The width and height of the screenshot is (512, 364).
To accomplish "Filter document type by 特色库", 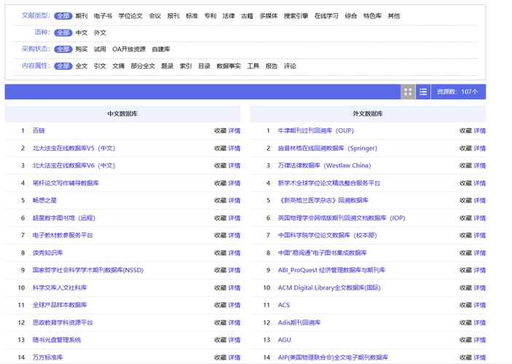I will point(372,16).
